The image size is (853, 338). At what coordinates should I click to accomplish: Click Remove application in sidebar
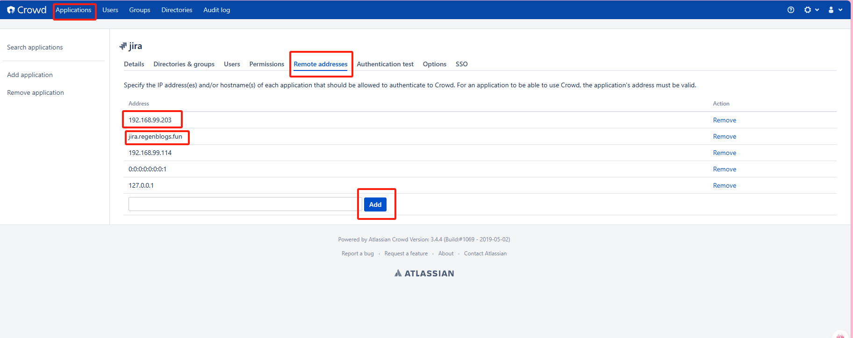click(x=36, y=92)
